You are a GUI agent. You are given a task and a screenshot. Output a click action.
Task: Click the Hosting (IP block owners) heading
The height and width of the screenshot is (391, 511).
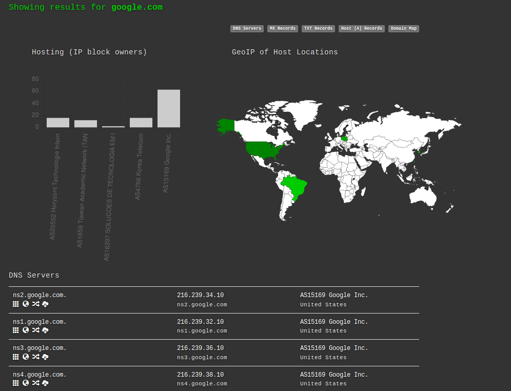click(x=89, y=52)
